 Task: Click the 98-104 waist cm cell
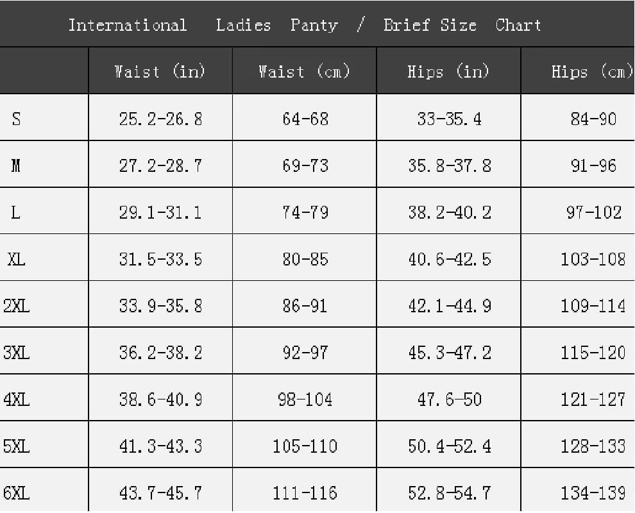[x=305, y=399]
